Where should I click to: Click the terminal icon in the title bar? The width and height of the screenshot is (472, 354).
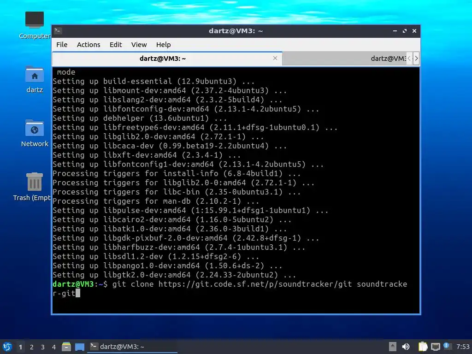click(x=58, y=31)
